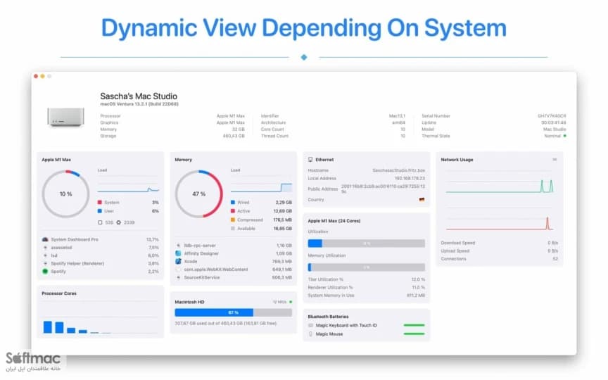Image resolution: width=608 pixels, height=380 pixels.
Task: Click the Storage value 460,43 GB
Action: [234, 136]
